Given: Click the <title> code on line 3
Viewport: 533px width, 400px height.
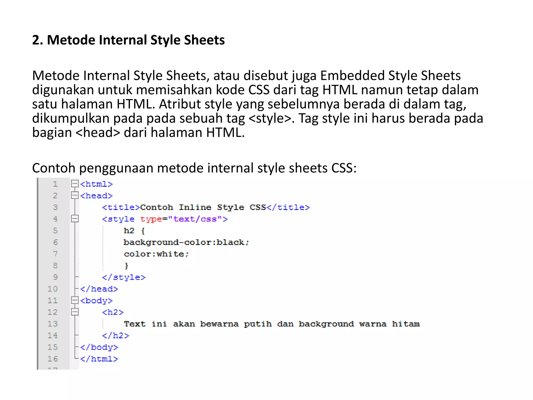Looking at the screenshot, I should (x=206, y=207).
